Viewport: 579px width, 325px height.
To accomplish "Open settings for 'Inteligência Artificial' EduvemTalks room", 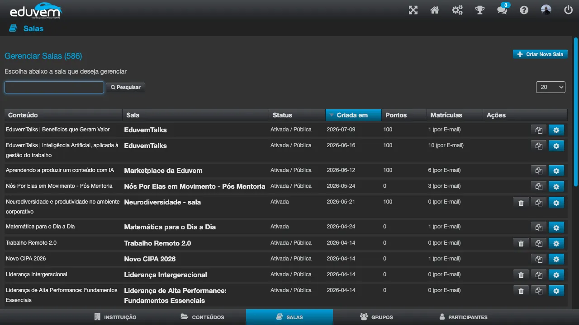I will [x=556, y=146].
